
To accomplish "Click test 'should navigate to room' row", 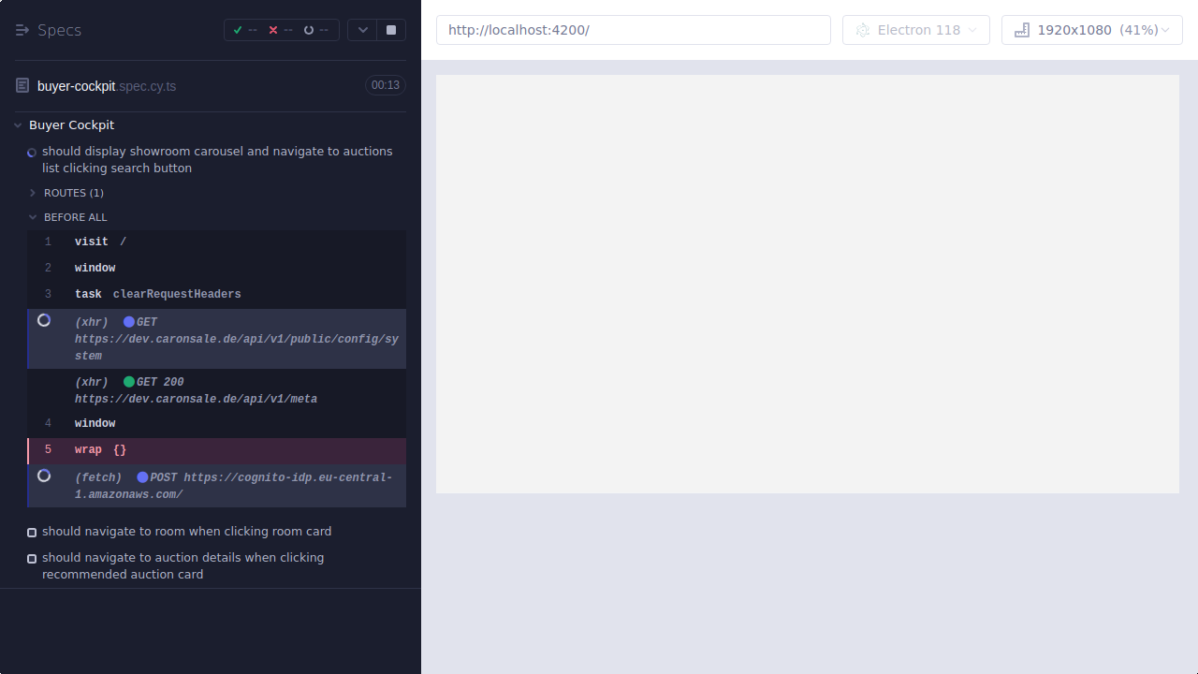I will 187,531.
